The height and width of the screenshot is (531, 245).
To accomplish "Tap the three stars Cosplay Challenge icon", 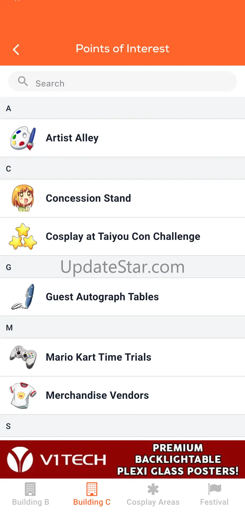I will (x=23, y=236).
